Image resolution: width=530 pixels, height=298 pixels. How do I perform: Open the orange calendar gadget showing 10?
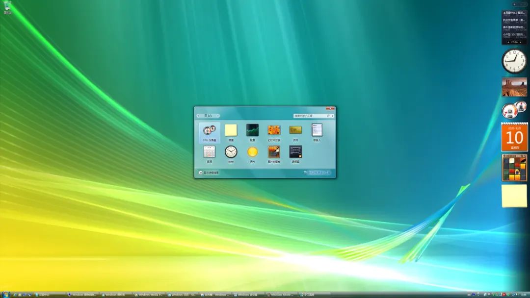pos(514,137)
